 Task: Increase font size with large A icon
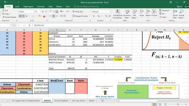43,11
